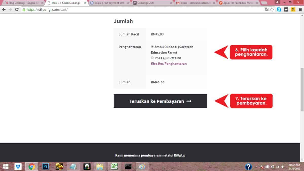
Task: Click the translate page icon
Action: [x=267, y=9]
